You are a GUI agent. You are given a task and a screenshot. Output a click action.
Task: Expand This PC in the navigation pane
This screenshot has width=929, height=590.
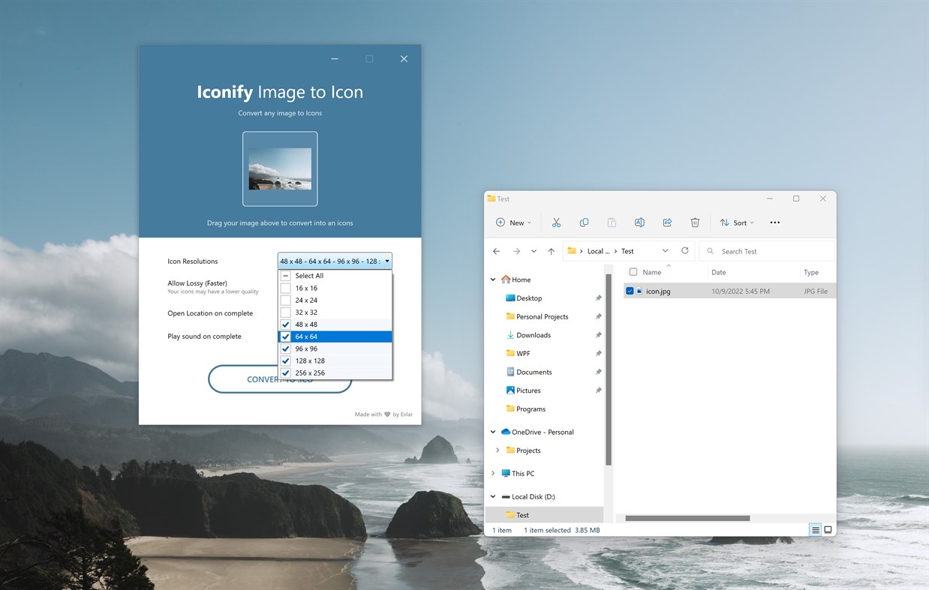click(x=493, y=473)
